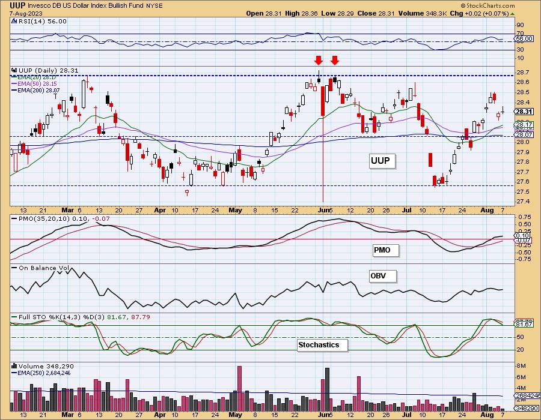Click the Apr label on the upper date axis
Image resolution: width=541 pixels, height=420 pixels.
point(160,210)
